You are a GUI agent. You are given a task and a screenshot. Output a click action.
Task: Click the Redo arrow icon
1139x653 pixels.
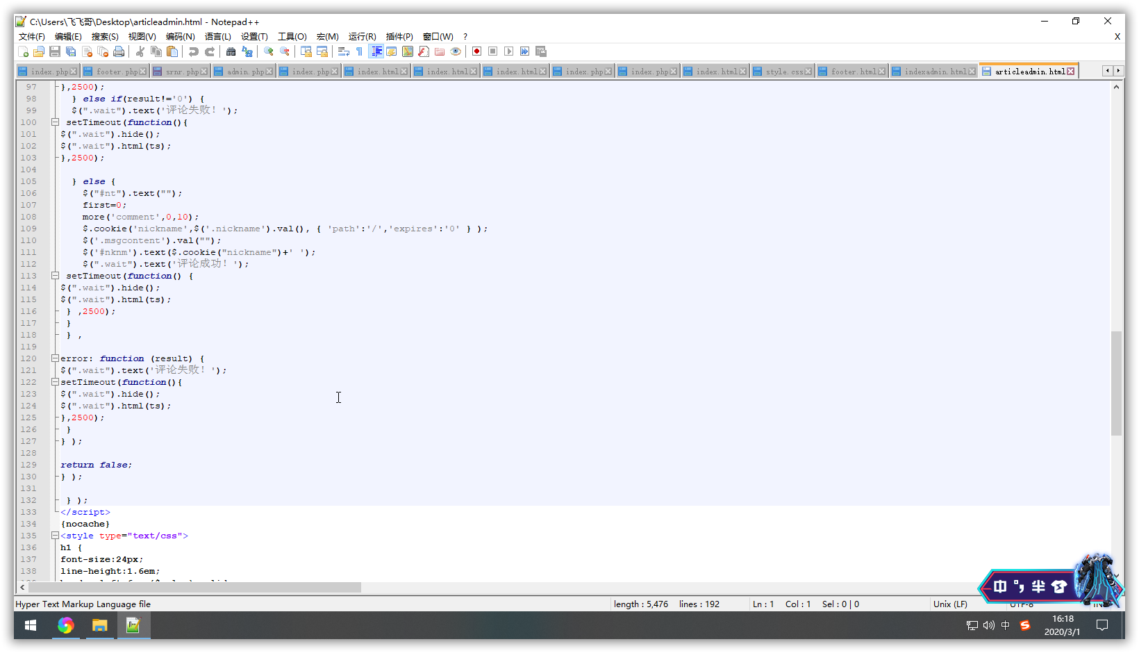click(x=210, y=51)
